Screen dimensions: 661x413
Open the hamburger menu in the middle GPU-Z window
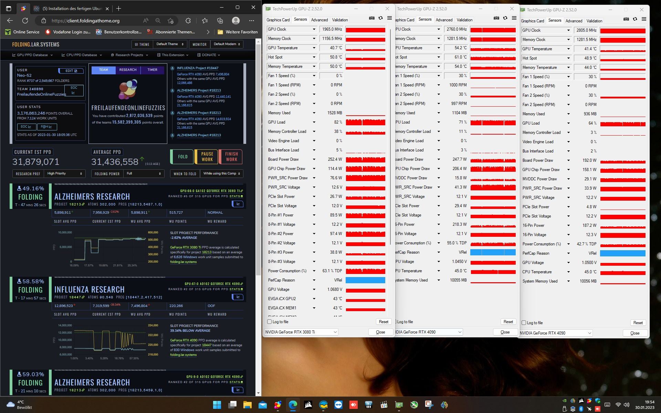tap(514, 18)
